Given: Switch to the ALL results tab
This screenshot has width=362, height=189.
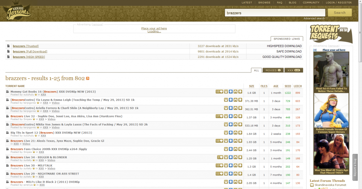Looking at the screenshot, I should [257, 70].
